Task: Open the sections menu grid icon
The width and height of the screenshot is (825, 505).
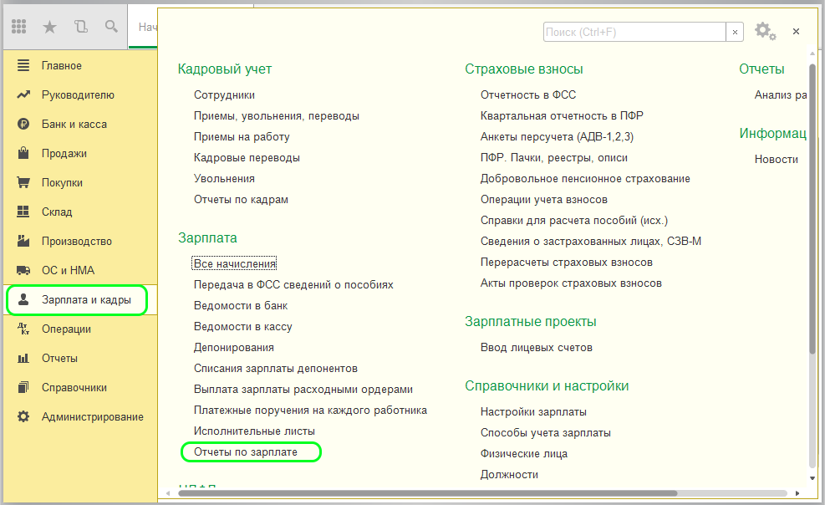Action: [19, 27]
